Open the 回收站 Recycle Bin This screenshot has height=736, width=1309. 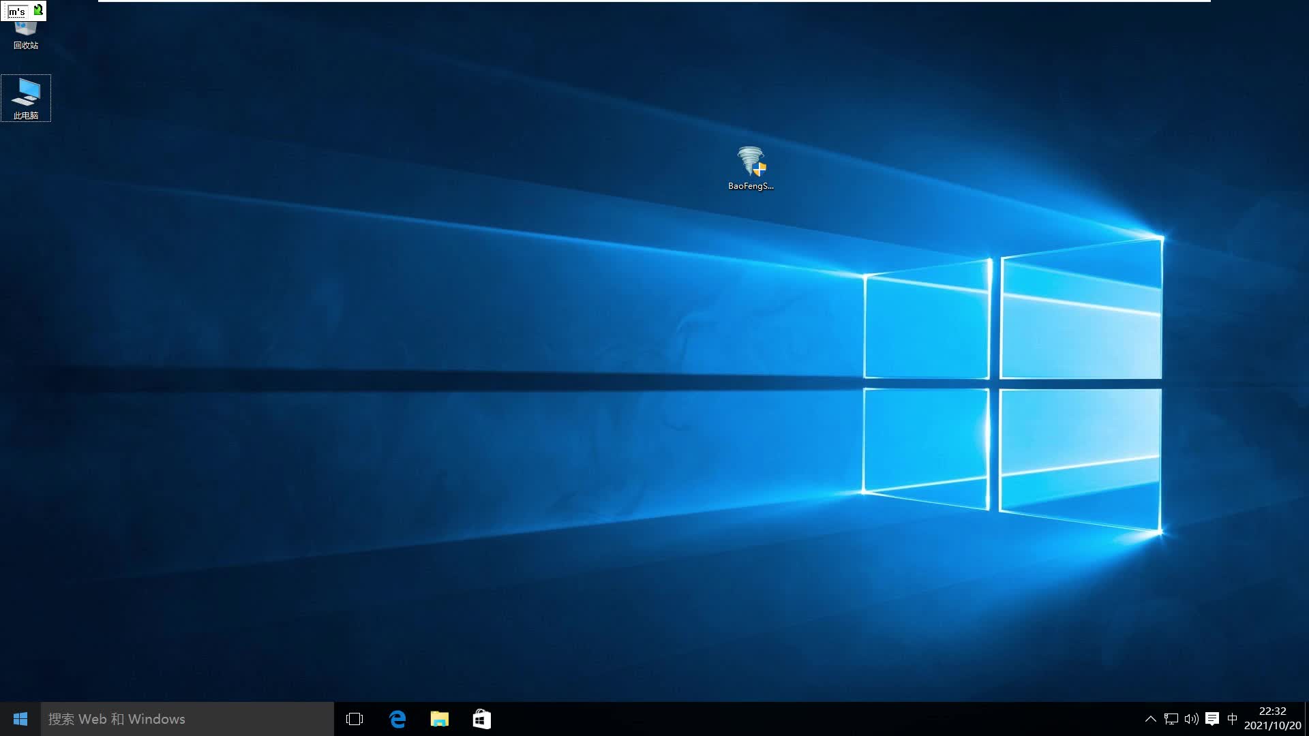26,27
